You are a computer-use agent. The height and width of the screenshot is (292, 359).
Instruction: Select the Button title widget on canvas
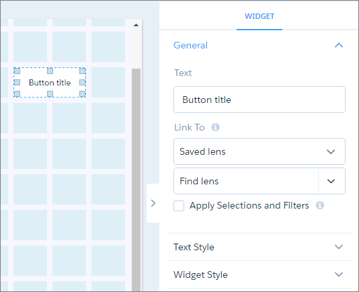pyautogui.click(x=50, y=83)
